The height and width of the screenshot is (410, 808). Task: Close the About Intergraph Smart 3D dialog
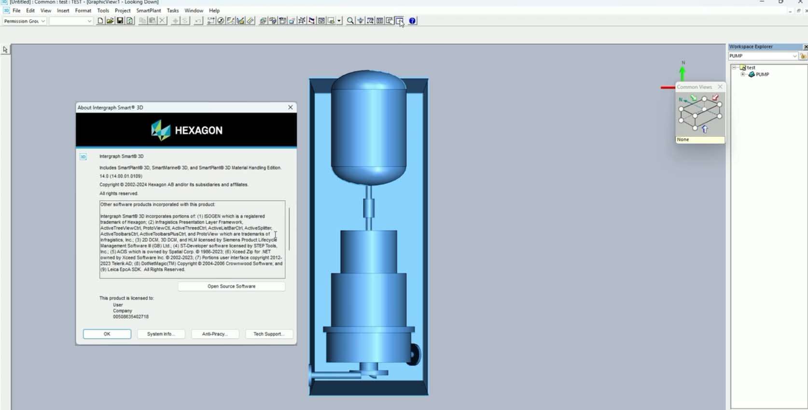pos(291,107)
